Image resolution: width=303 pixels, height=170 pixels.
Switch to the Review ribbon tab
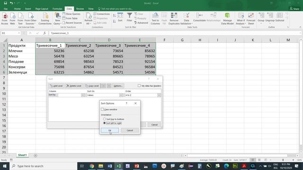click(80, 9)
